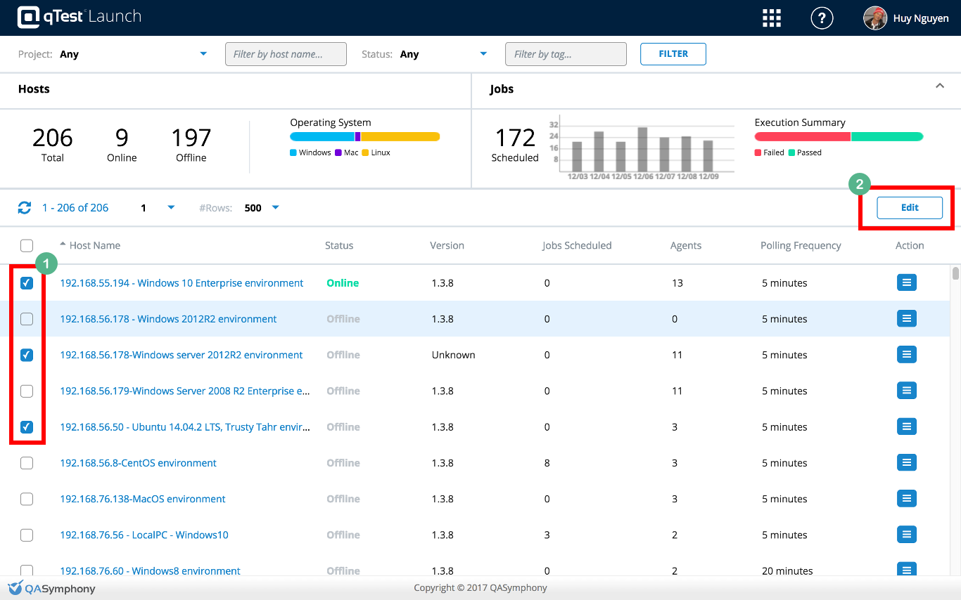Open the apps grid launcher icon
This screenshot has width=961, height=600.
click(x=772, y=18)
